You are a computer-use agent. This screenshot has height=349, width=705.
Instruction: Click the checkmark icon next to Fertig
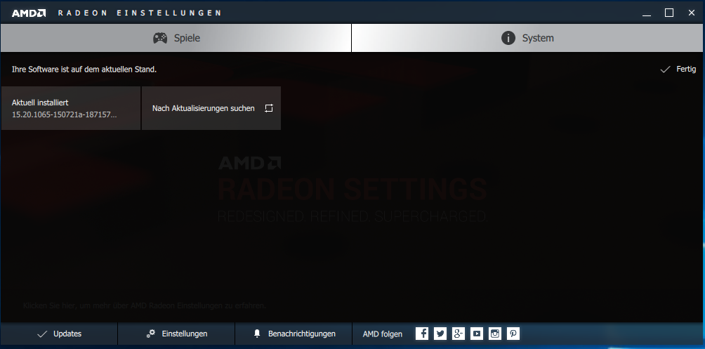point(665,70)
